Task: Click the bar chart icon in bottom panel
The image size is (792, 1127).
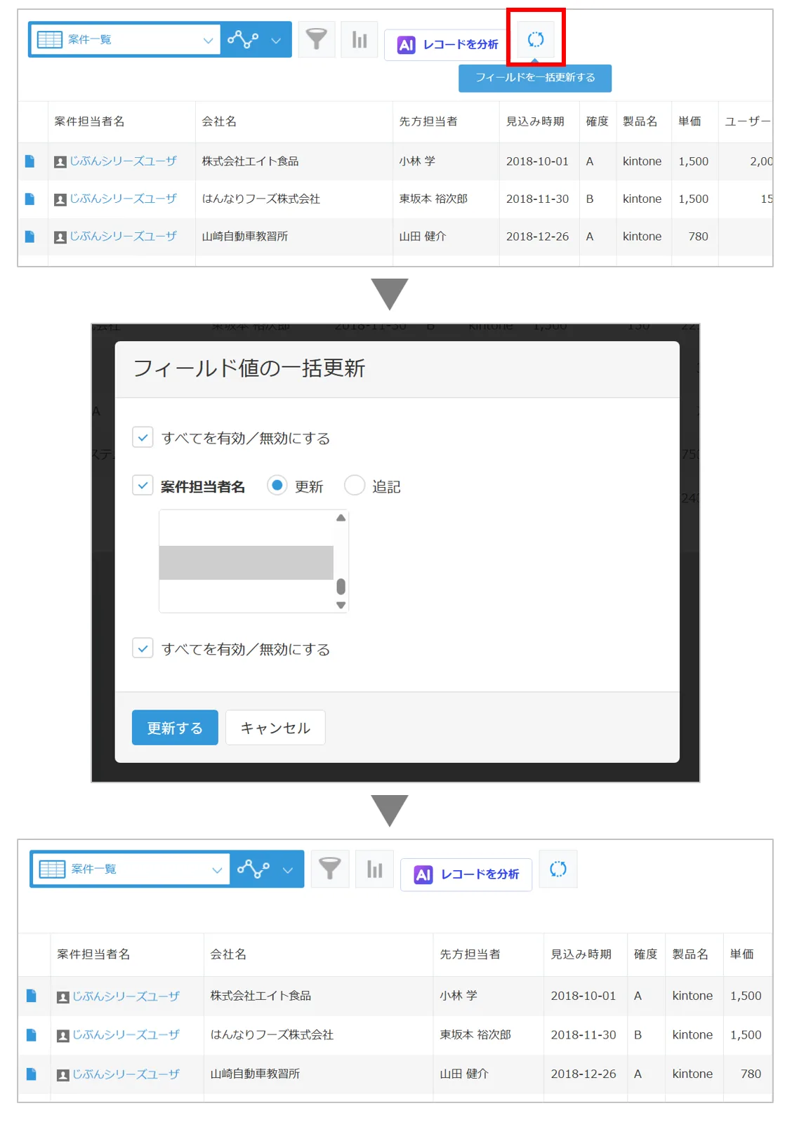Action: (375, 869)
